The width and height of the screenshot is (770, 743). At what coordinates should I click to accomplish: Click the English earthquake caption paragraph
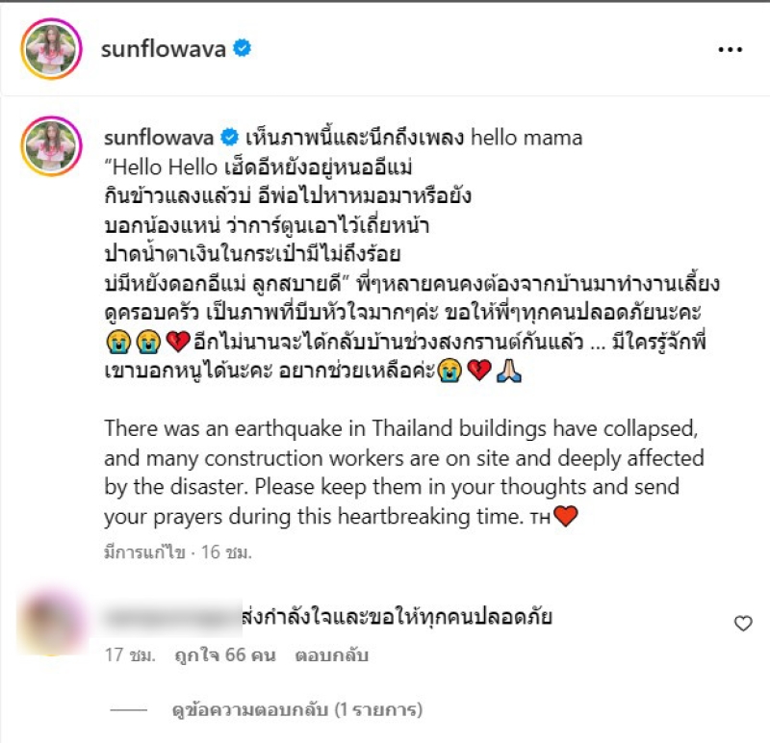coord(404,473)
